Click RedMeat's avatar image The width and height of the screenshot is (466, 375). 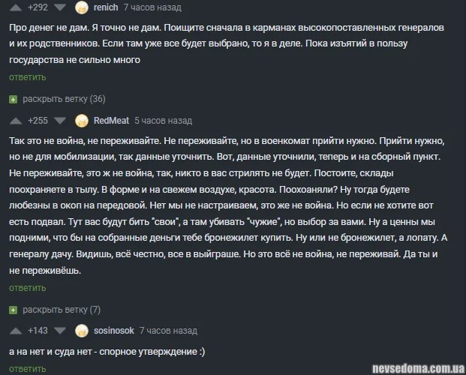tap(82, 121)
